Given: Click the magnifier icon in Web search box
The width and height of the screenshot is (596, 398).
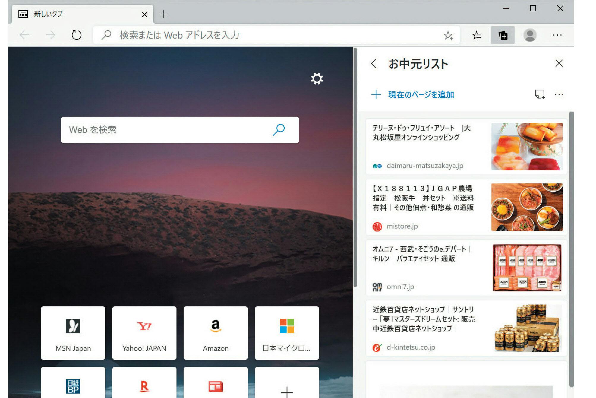Looking at the screenshot, I should [279, 130].
